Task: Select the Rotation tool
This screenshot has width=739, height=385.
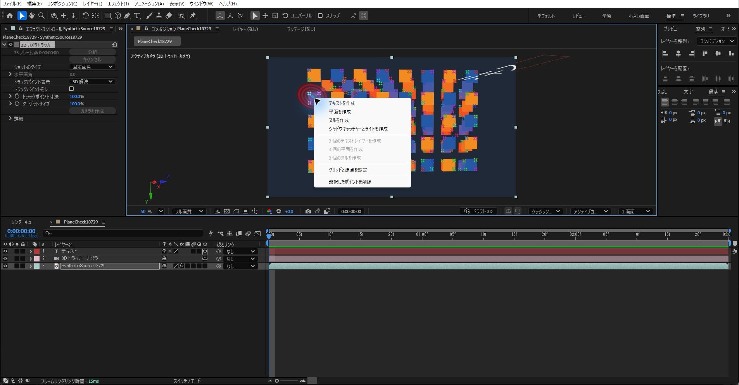Action: [85, 15]
